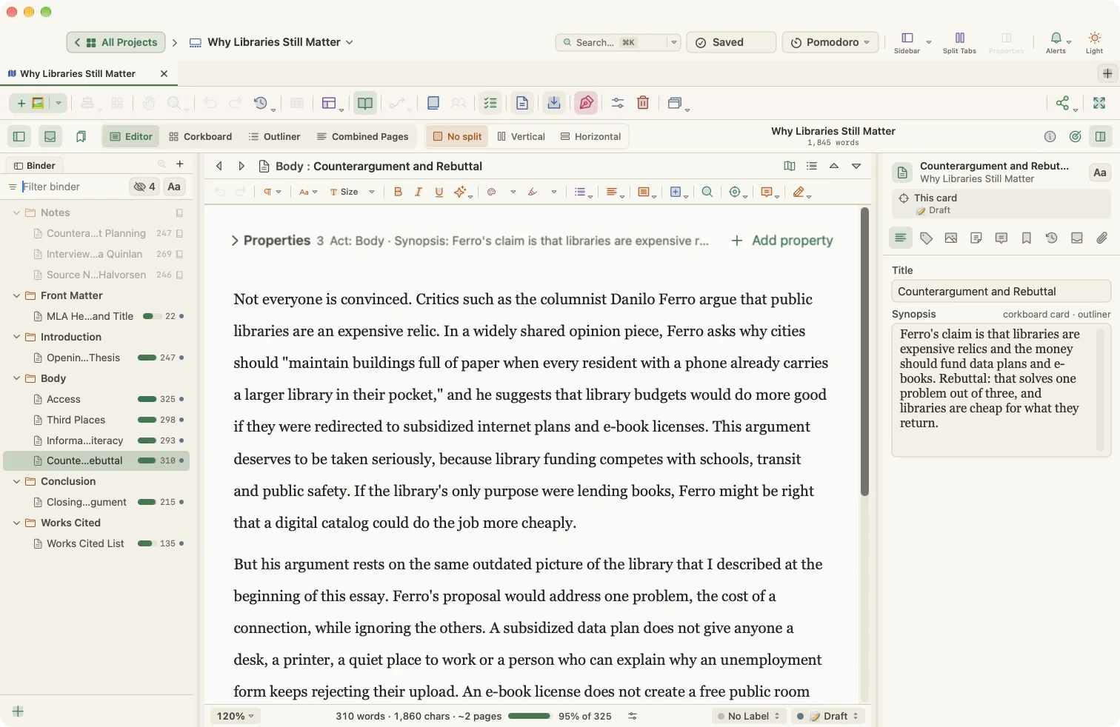The height and width of the screenshot is (727, 1120).
Task: Click the import download tray icon
Action: (x=554, y=103)
